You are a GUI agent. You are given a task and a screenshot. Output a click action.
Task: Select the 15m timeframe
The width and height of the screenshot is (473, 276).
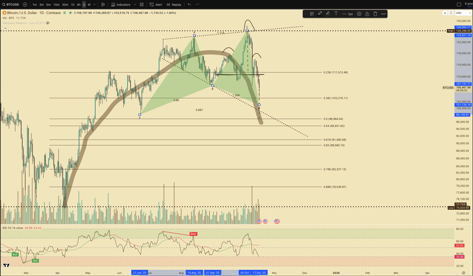click(56, 5)
